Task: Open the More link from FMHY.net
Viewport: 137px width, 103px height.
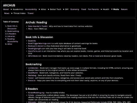Action: [30, 29]
